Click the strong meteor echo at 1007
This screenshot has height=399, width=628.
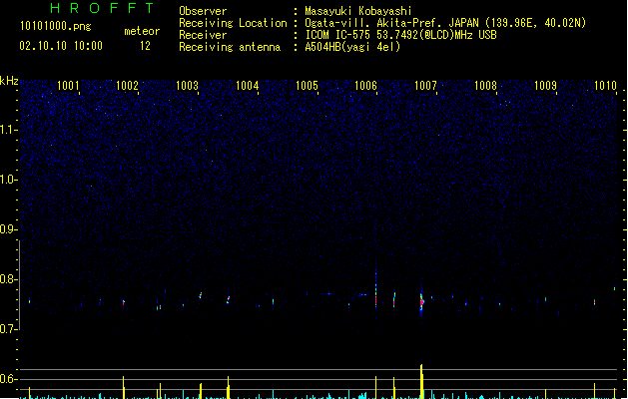click(x=421, y=302)
